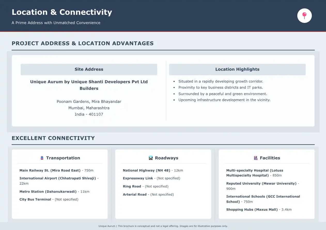The width and height of the screenshot is (326, 230).
Task: Click the GCC International School entry
Action: pyautogui.click(x=263, y=199)
